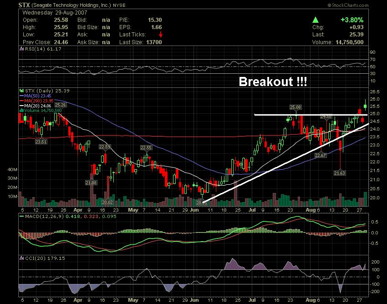The height and width of the screenshot is (304, 387).
Task: Click the 20.02 price low marker
Action: coord(107,203)
